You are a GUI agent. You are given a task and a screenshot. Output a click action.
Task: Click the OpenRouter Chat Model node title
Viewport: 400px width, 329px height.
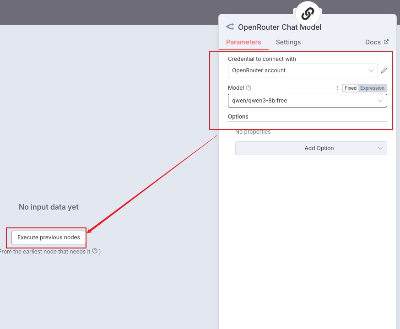[280, 27]
